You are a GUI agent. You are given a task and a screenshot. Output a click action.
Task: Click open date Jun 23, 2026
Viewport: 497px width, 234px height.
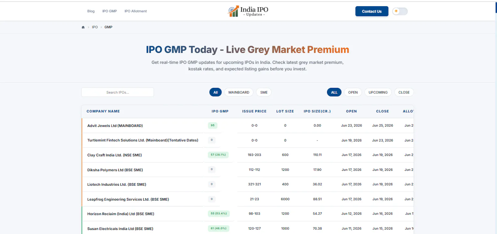coord(351,125)
